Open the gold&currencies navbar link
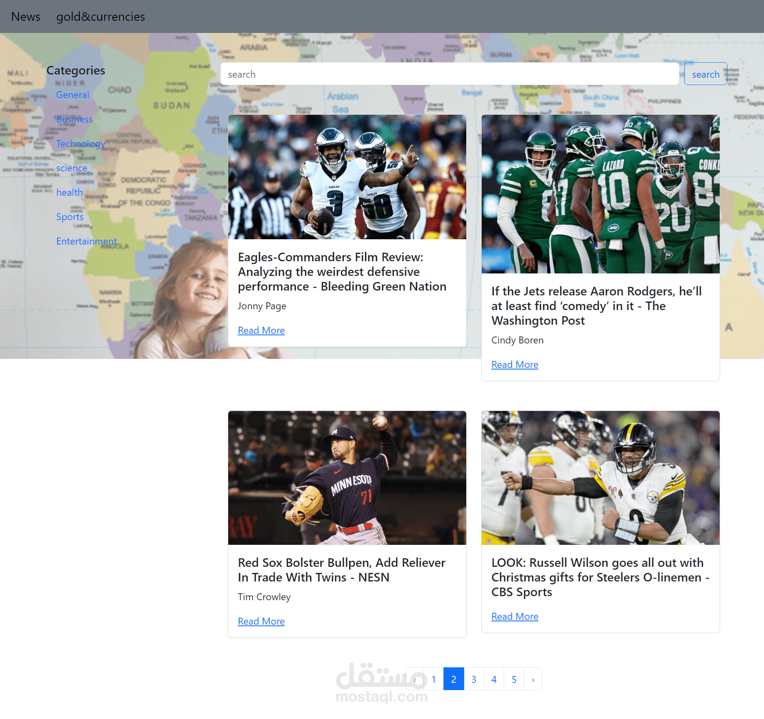764x719 pixels. coord(100,17)
